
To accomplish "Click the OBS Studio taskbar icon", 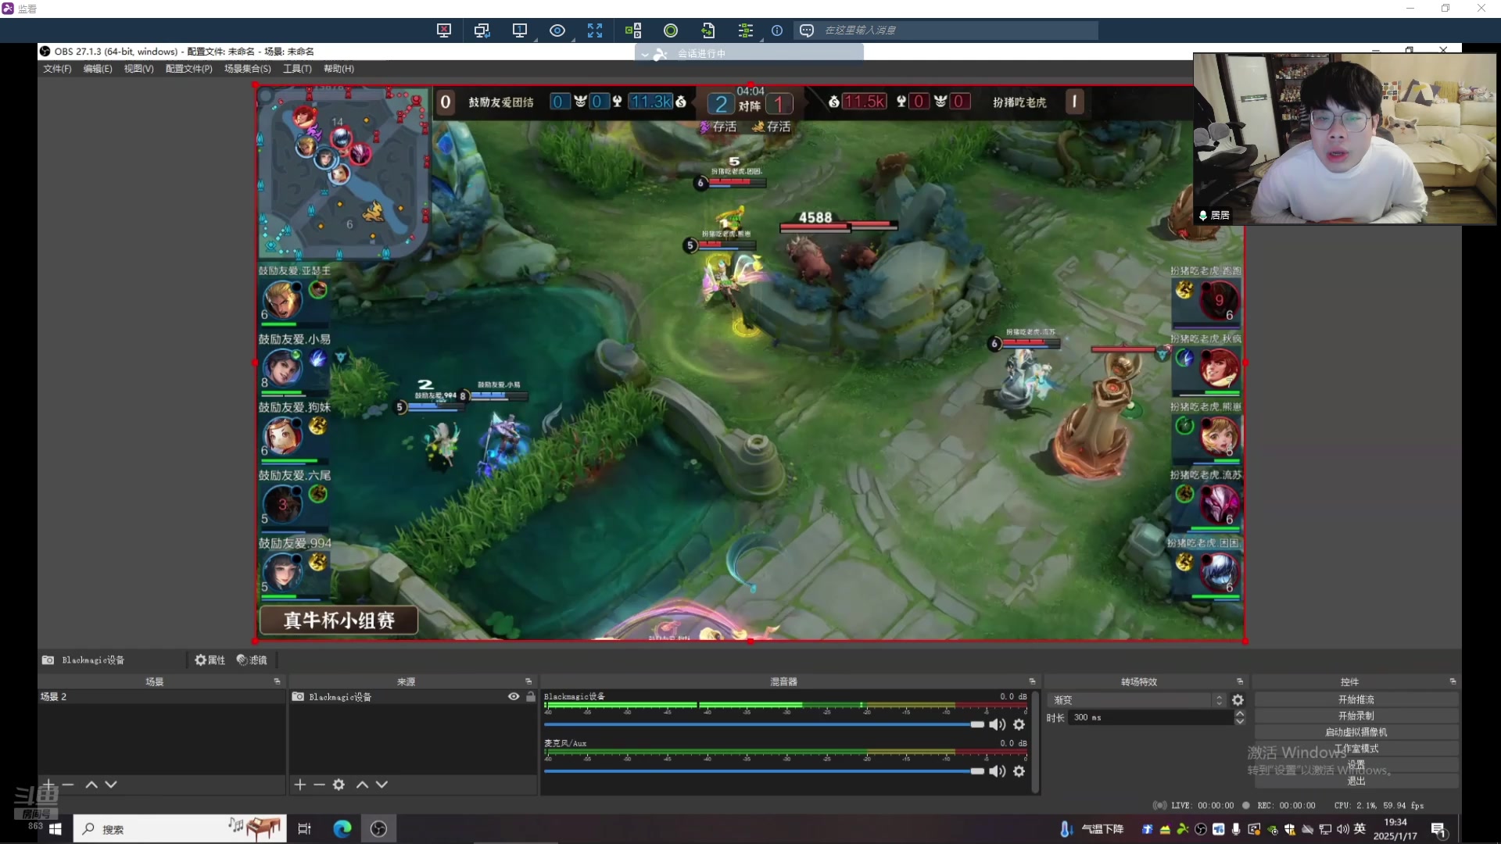I will tap(378, 829).
